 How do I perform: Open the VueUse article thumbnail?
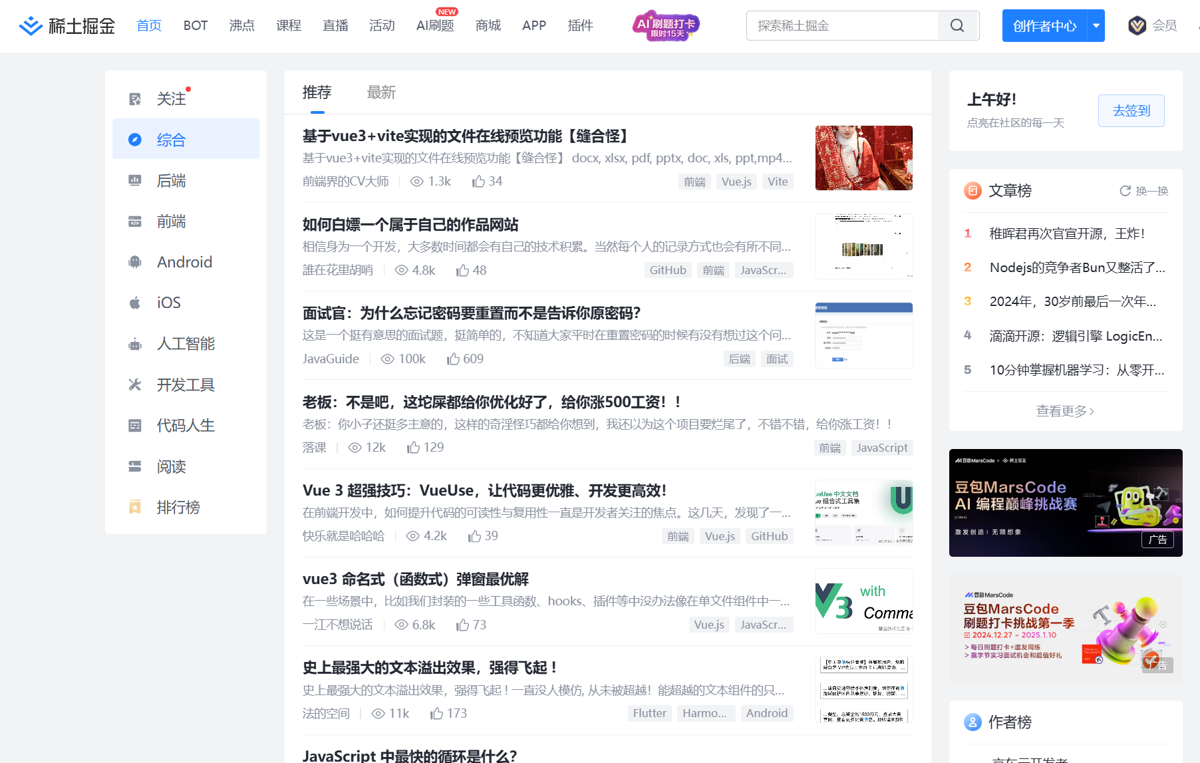[x=864, y=512]
